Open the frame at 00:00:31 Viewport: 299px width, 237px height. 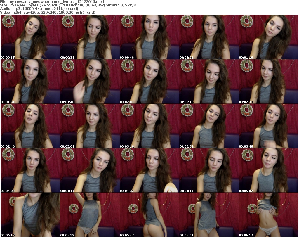(90, 37)
